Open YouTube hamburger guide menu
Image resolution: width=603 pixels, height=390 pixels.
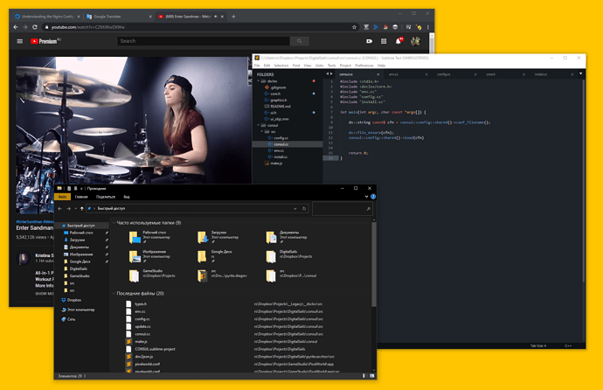click(19, 41)
